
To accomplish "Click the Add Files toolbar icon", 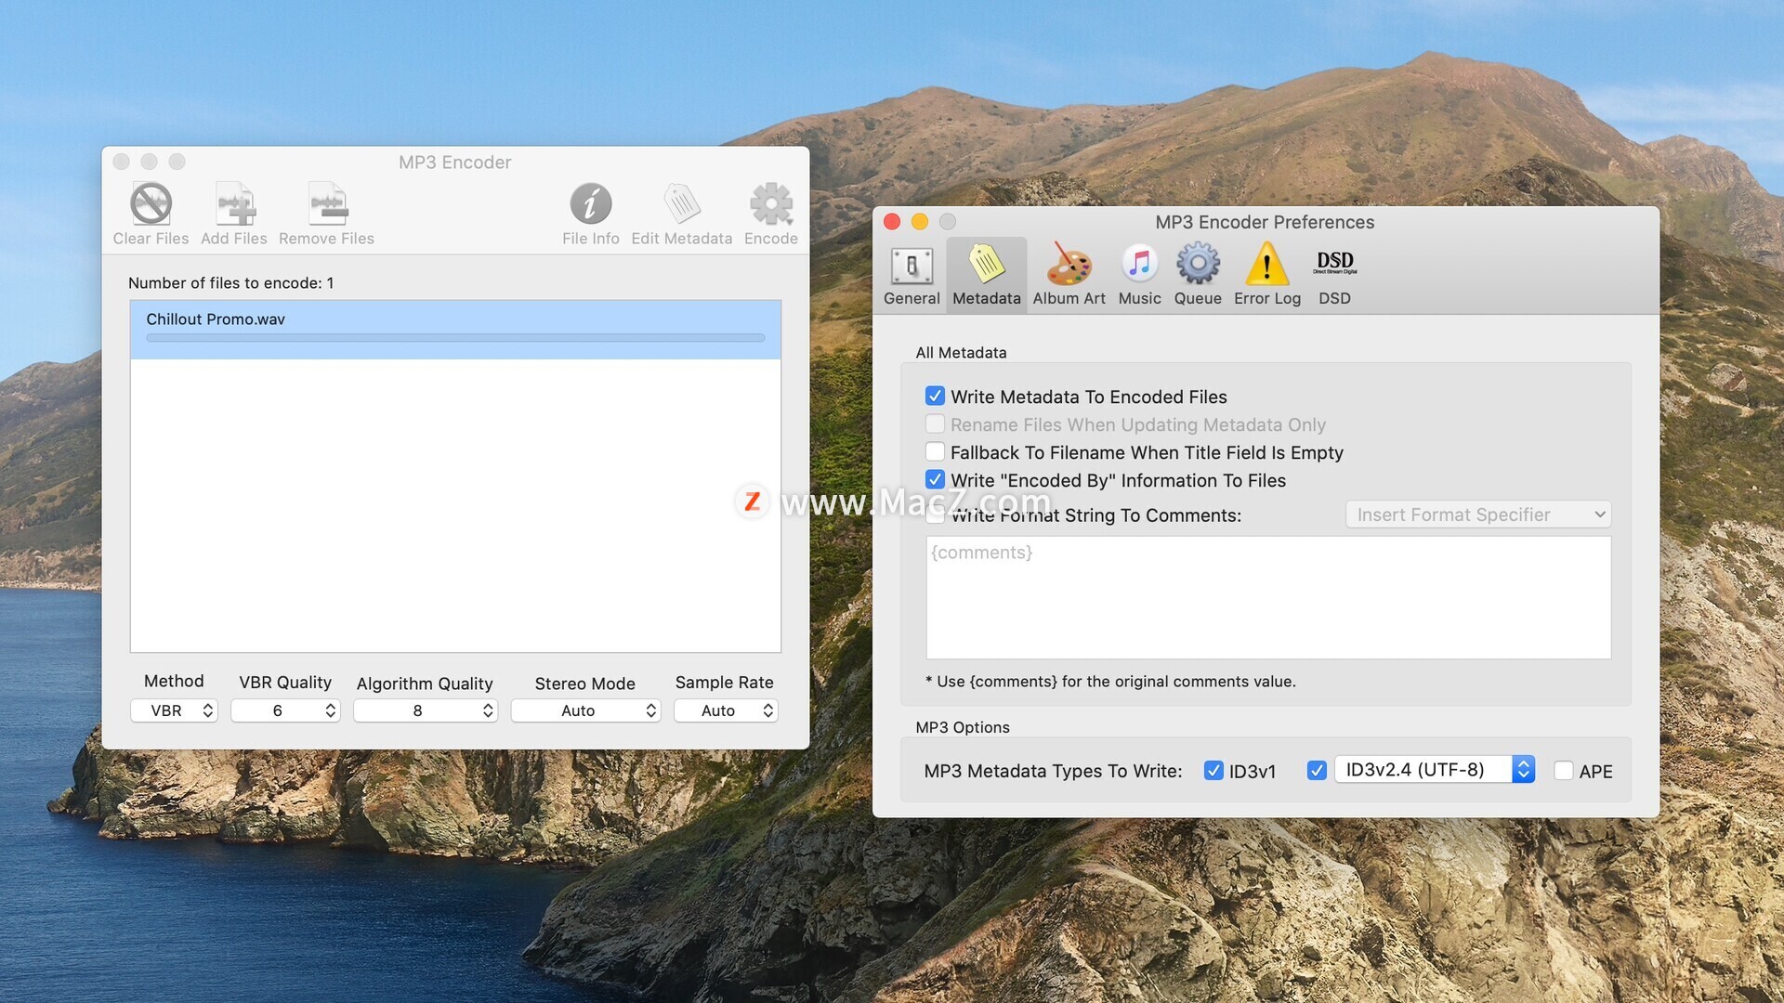I will [x=234, y=204].
